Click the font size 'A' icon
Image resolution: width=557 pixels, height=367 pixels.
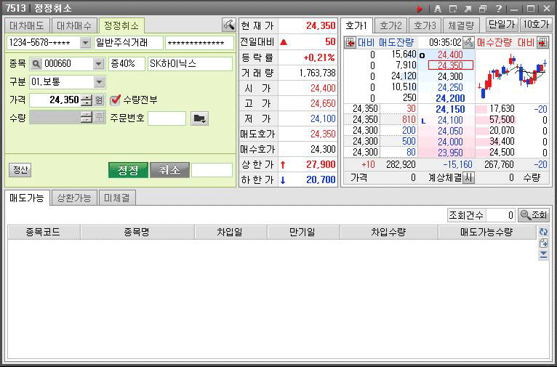coord(437,9)
